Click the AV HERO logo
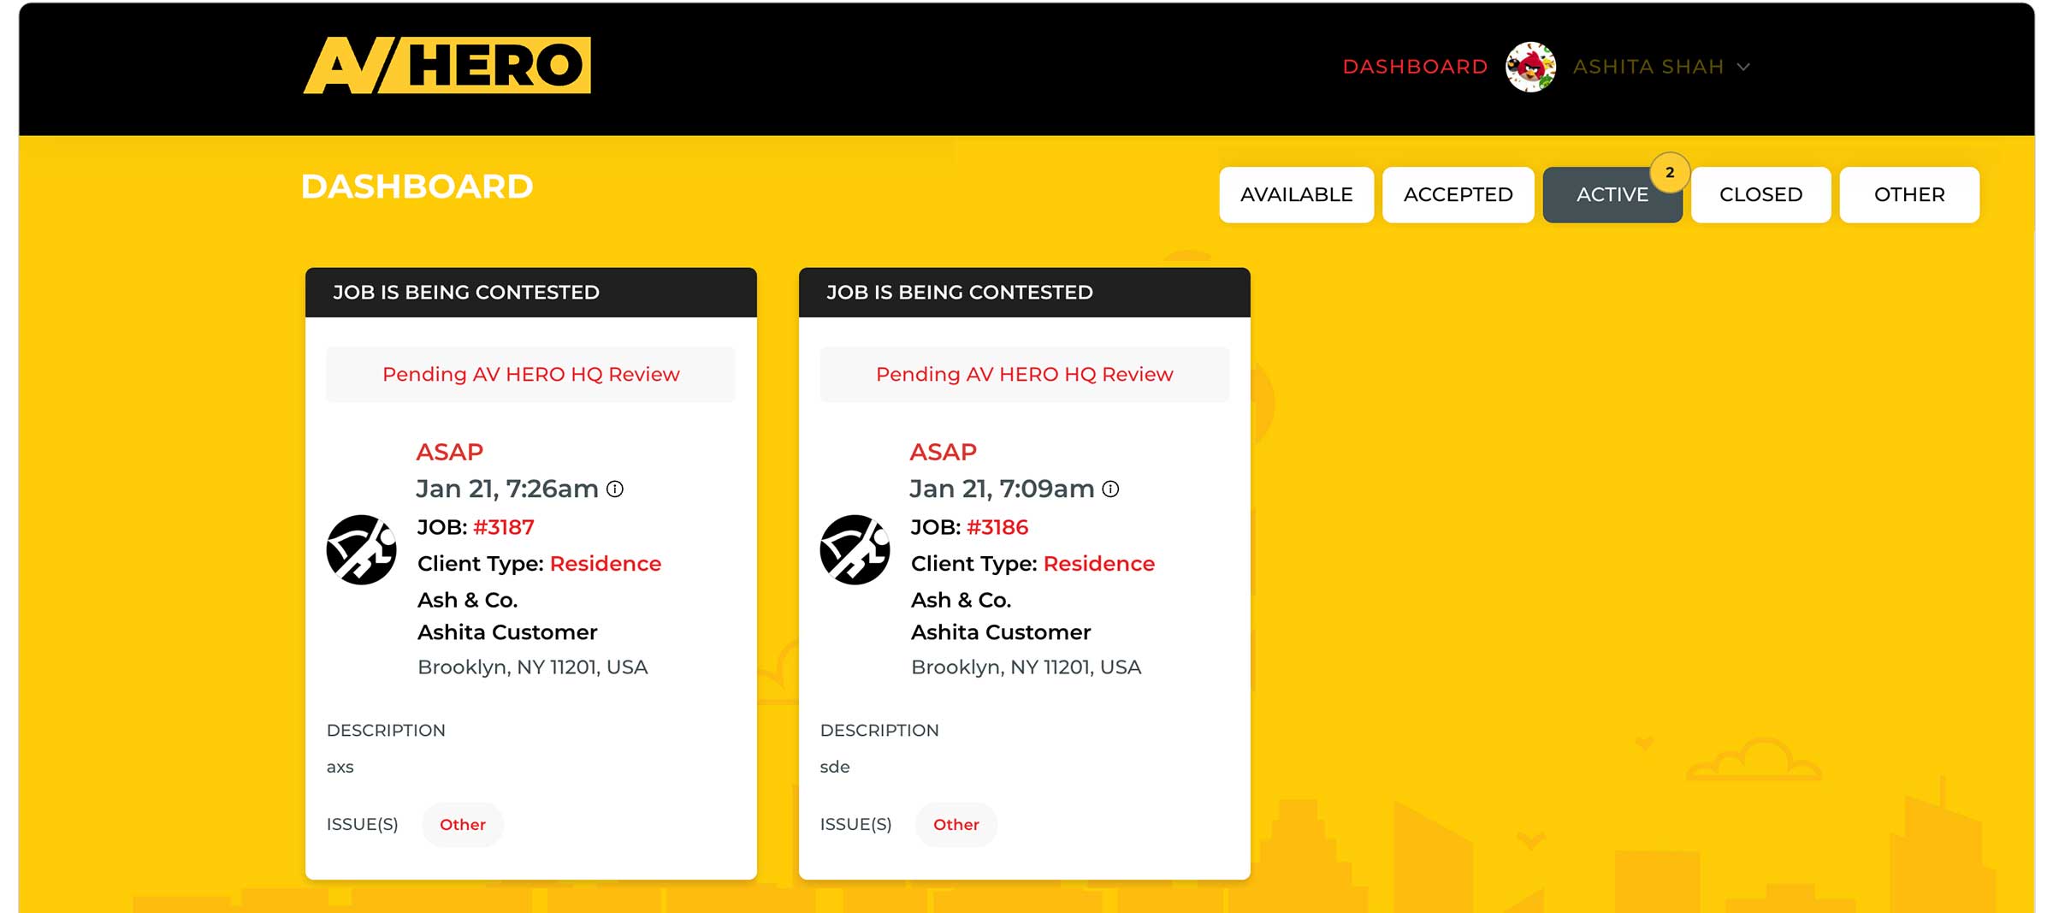This screenshot has height=913, width=2053. click(x=447, y=66)
